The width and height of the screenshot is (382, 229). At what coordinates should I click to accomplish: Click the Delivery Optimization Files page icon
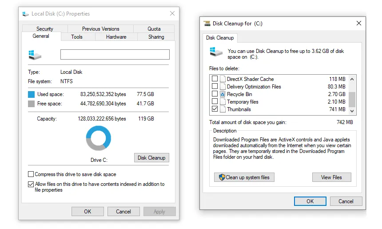pyautogui.click(x=223, y=87)
